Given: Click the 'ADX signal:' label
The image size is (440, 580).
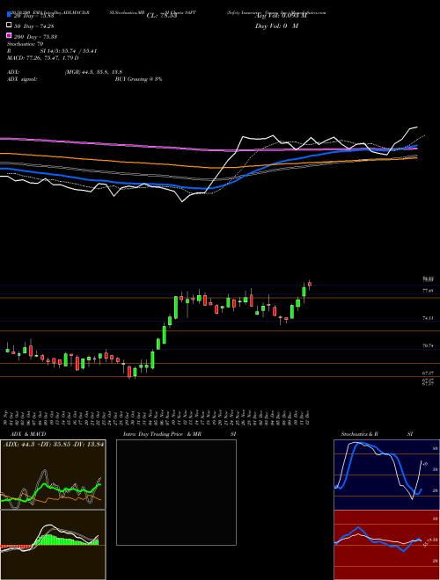Looking at the screenshot, I should pos(21,79).
